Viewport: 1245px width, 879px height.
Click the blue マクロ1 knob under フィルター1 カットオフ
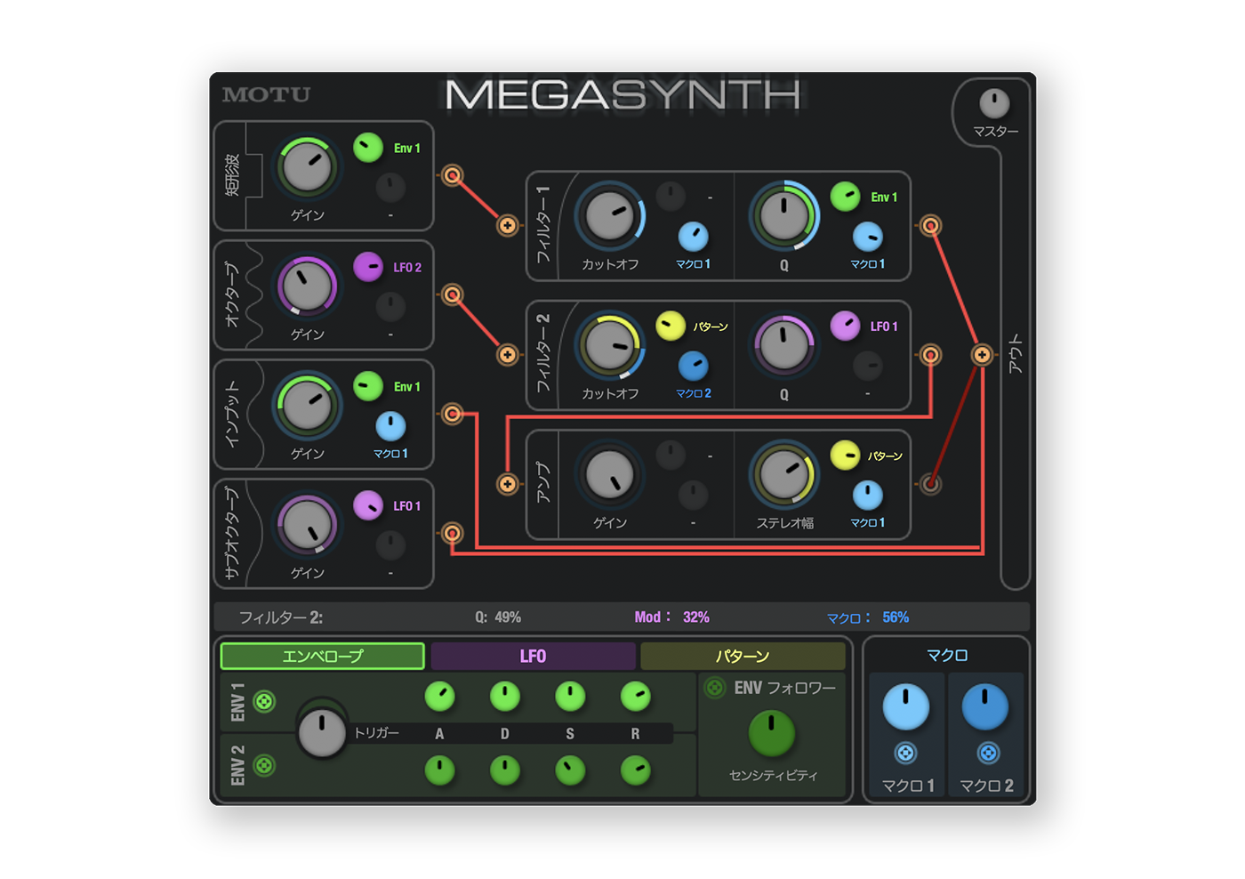coord(694,237)
